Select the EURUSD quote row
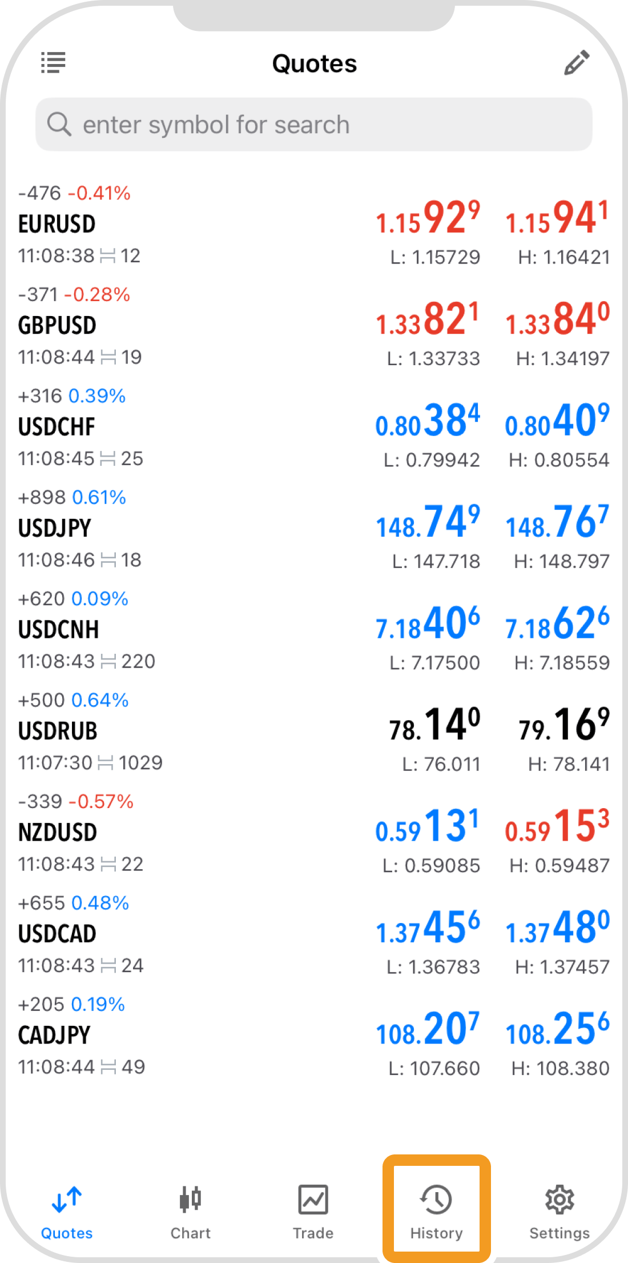Viewport: 628px width, 1263px height. pos(314,225)
